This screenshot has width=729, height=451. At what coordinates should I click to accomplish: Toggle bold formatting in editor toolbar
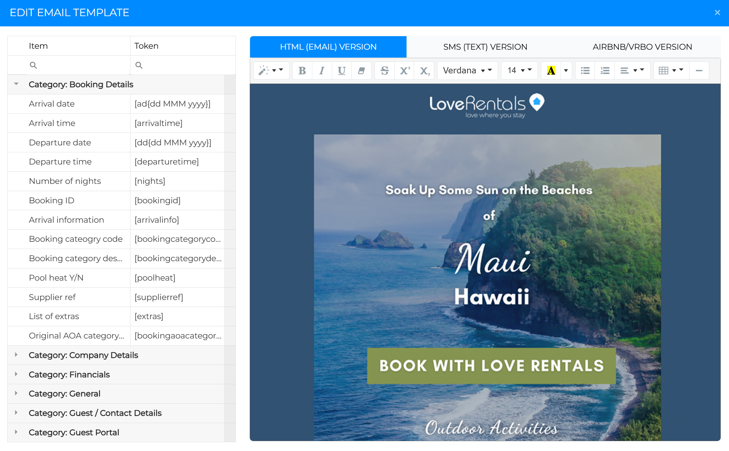coord(302,70)
